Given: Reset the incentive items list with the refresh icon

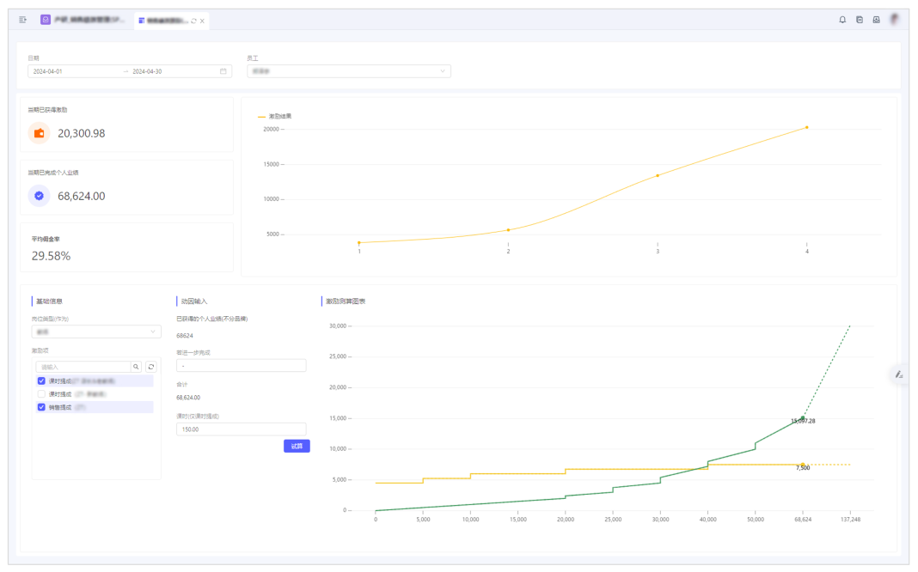Looking at the screenshot, I should coord(151,367).
